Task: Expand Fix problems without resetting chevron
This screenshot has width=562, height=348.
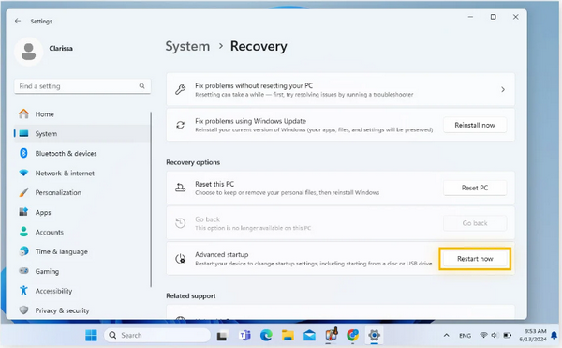Action: tap(503, 89)
